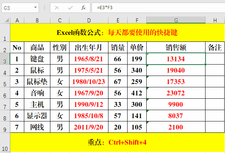Click the sales volume cell 66

pyautogui.click(x=118, y=59)
